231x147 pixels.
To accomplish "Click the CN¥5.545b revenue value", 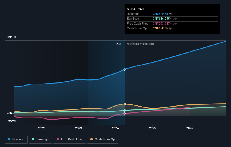I will coord(160,14).
